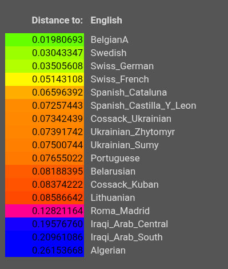Select the Swedish population name
The width and height of the screenshot is (228, 269).
coord(109,53)
